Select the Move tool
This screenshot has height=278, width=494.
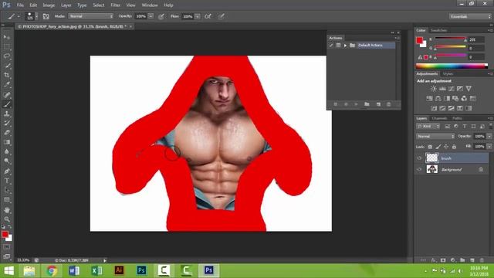7,37
